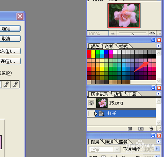The image size is (164, 157).
Task: Click the 确定 (OK) button
Action: pos(10,28)
